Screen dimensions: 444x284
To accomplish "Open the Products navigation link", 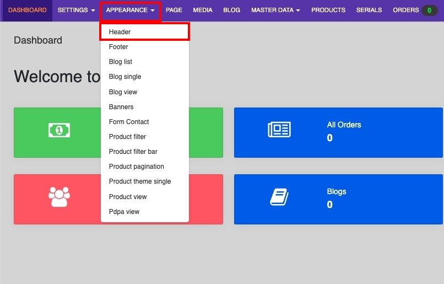I will point(328,10).
